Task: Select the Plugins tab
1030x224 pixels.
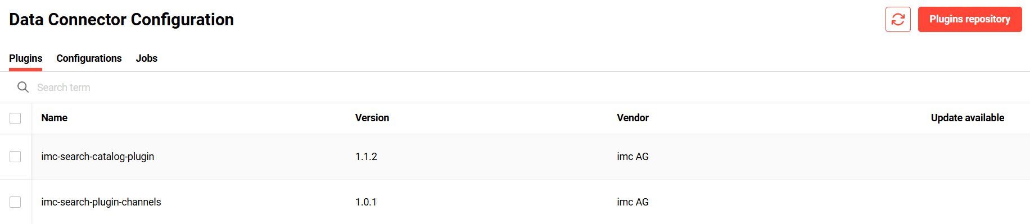Action: point(25,58)
